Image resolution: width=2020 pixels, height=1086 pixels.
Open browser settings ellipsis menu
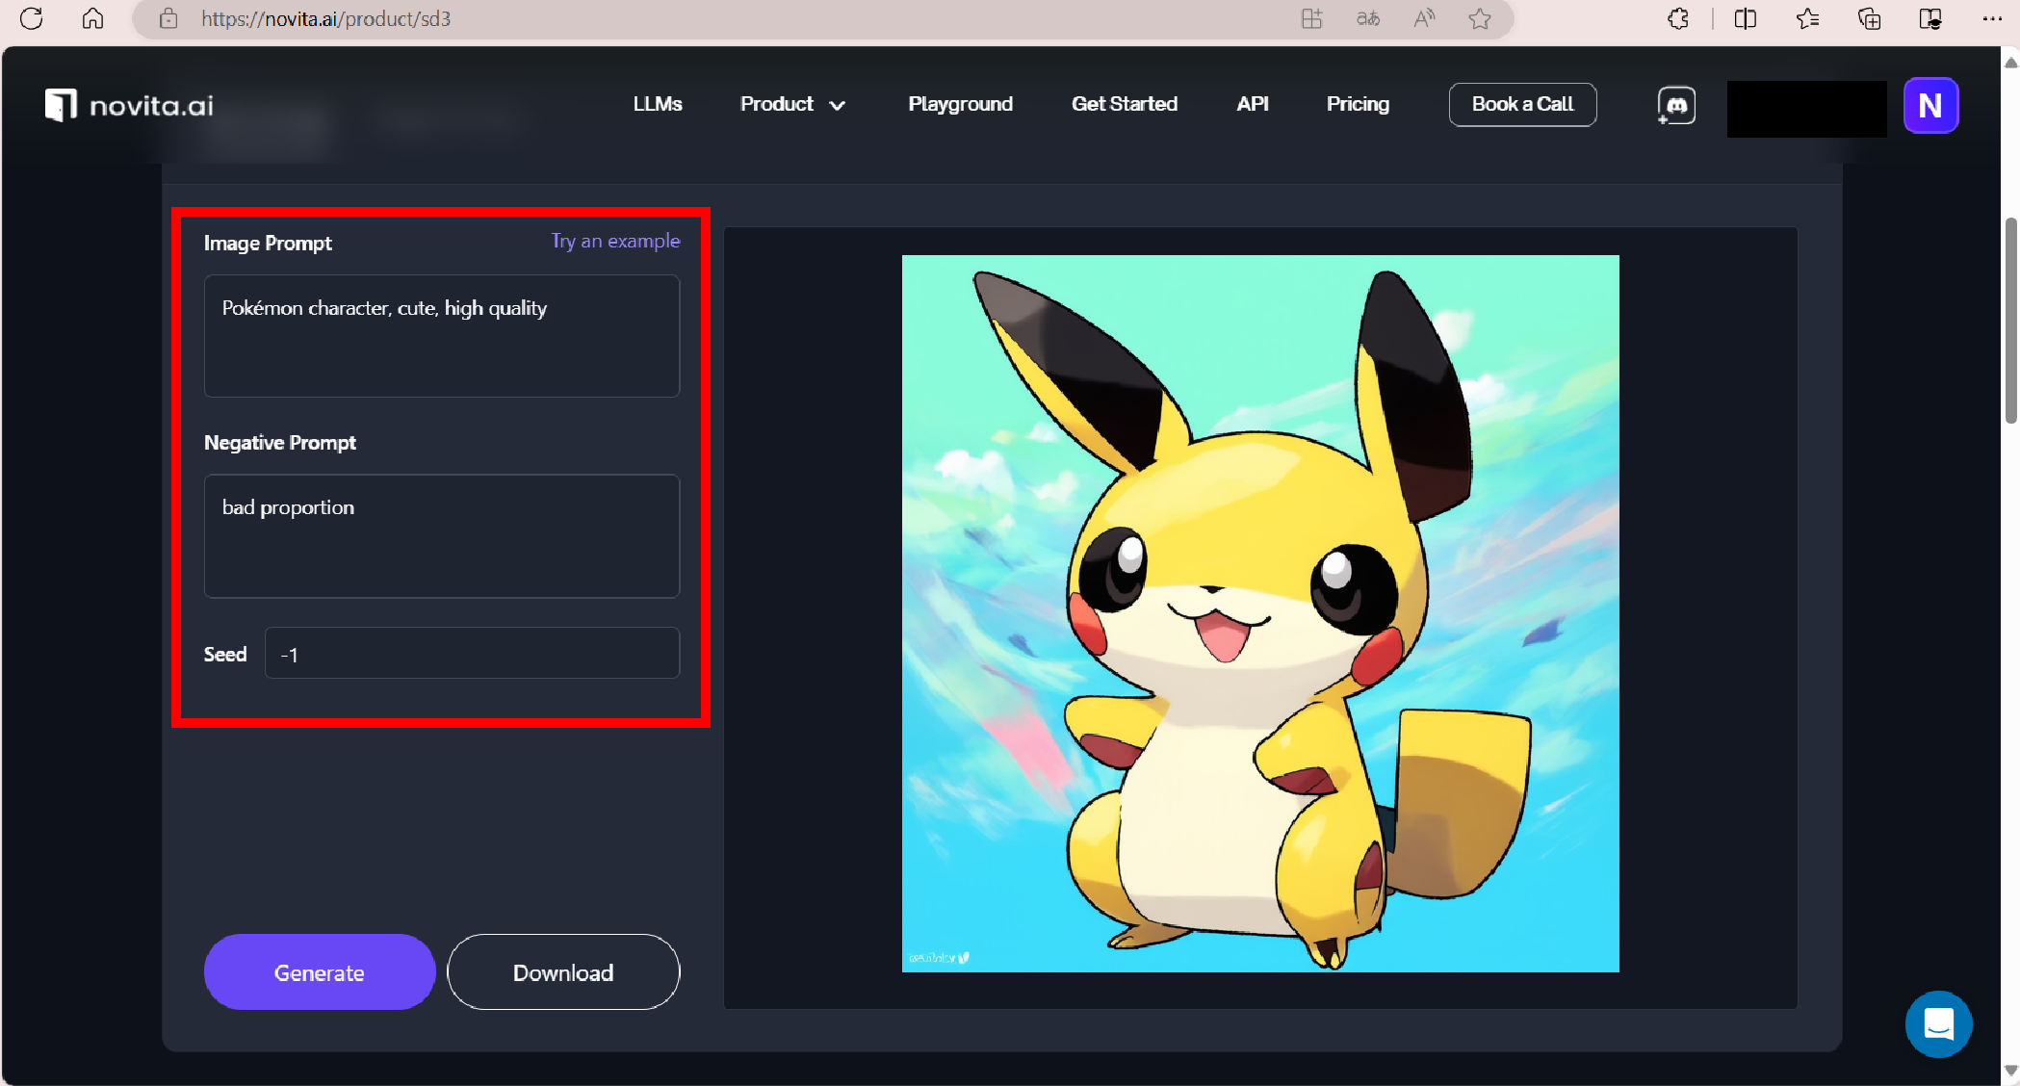click(x=1992, y=18)
